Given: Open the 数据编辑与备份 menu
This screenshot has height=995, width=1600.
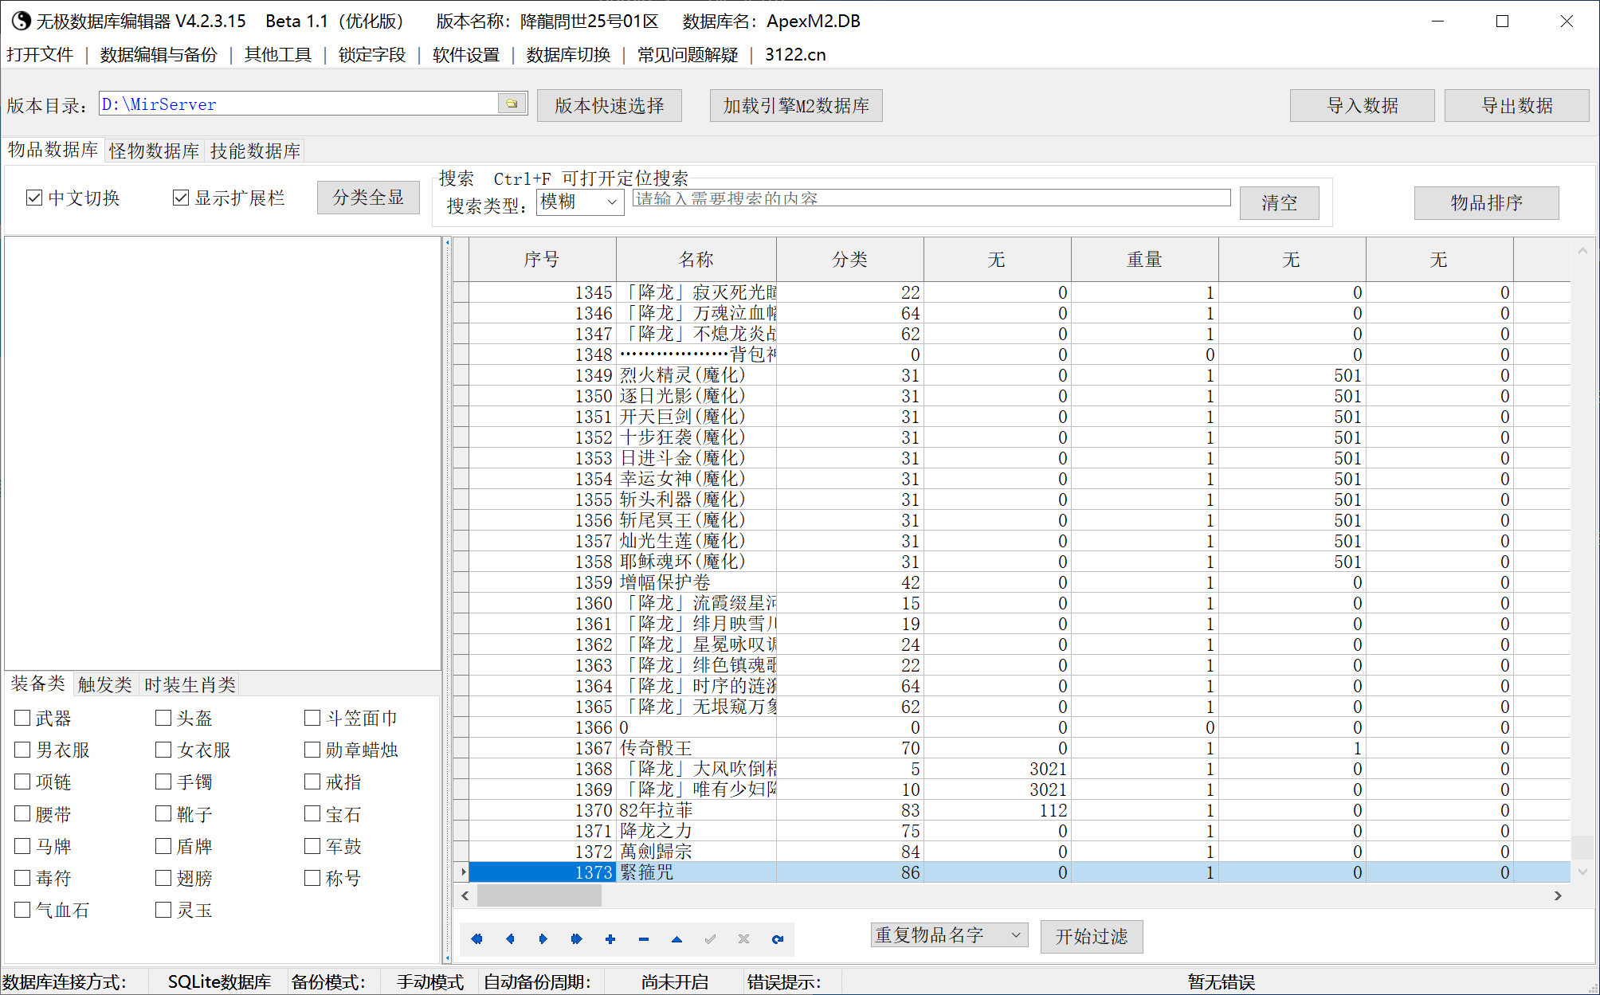Looking at the screenshot, I should (x=159, y=55).
